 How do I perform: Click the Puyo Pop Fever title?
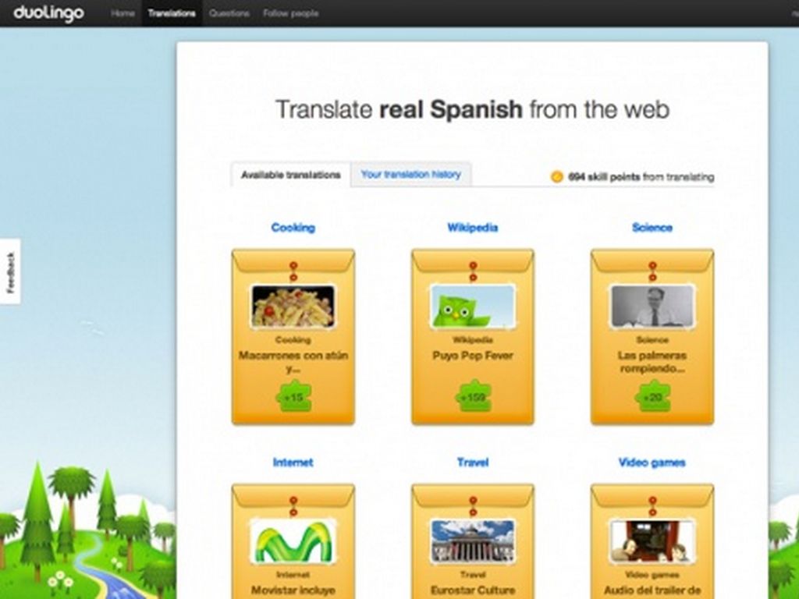point(473,356)
